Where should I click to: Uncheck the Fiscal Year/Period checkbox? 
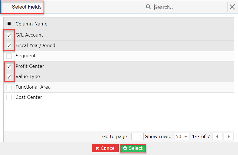pyautogui.click(x=9, y=45)
